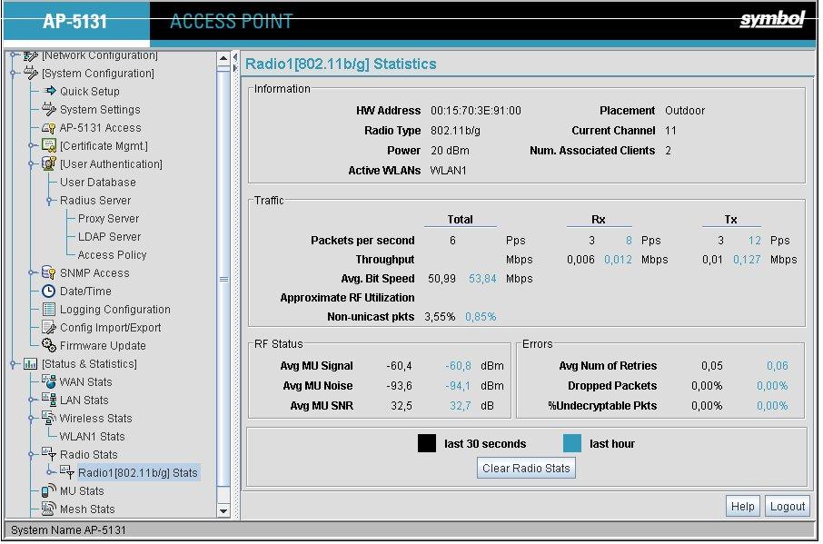Viewport: 823px width, 544px height.
Task: Click the Avg MU Signal value -60,4
Action: click(x=400, y=366)
